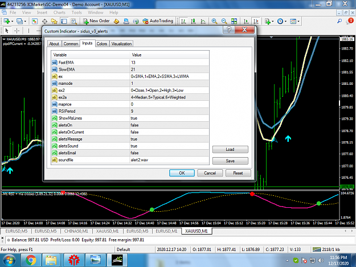Image resolution: width=356 pixels, height=267 pixels.
Task: Click Cancel in the indicator dialog
Action: click(x=210, y=173)
